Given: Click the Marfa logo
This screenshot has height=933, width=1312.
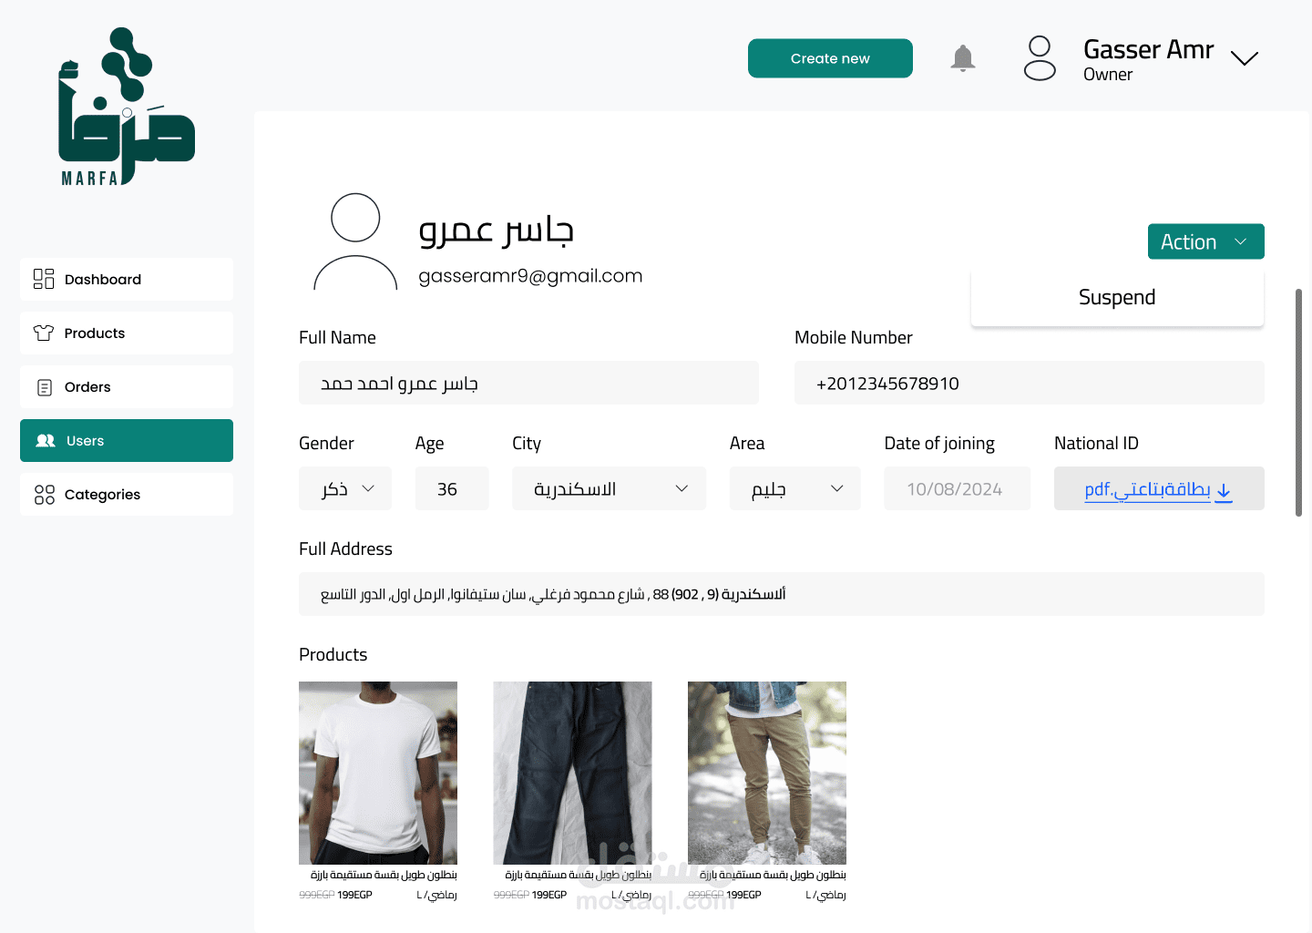Looking at the screenshot, I should [126, 108].
